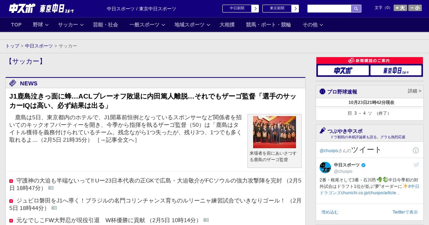Screen dimensions: 429x225
Task: Open 競馬・ボート・競輪 section
Action: [268, 25]
